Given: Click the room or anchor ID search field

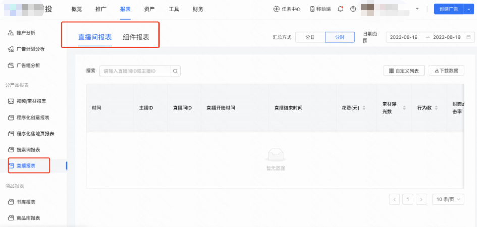Looking at the screenshot, I should tap(135, 71).
